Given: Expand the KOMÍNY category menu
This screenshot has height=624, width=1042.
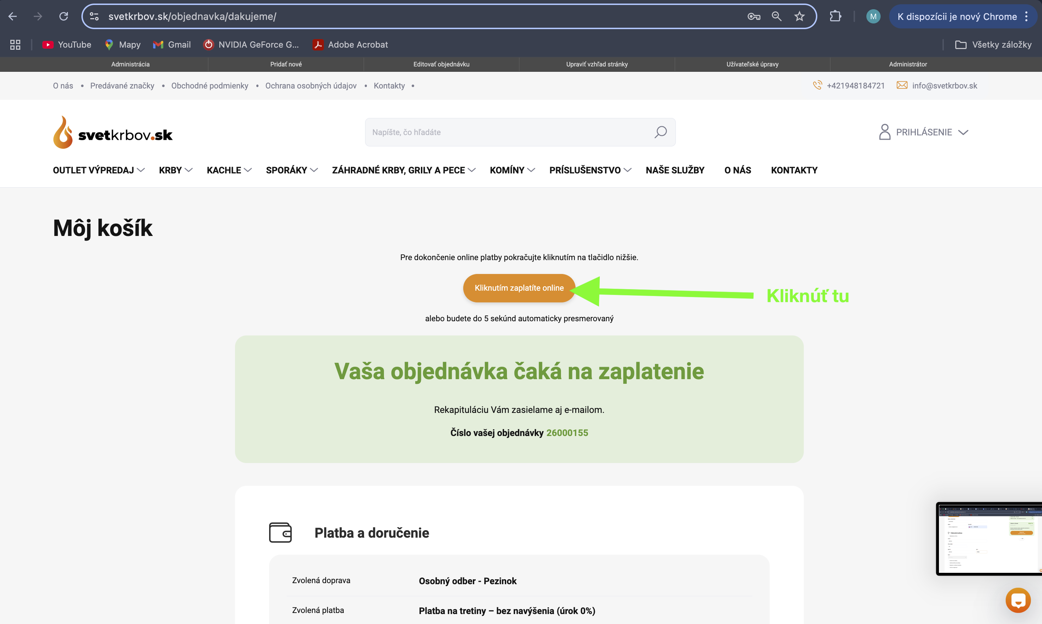Looking at the screenshot, I should [512, 170].
